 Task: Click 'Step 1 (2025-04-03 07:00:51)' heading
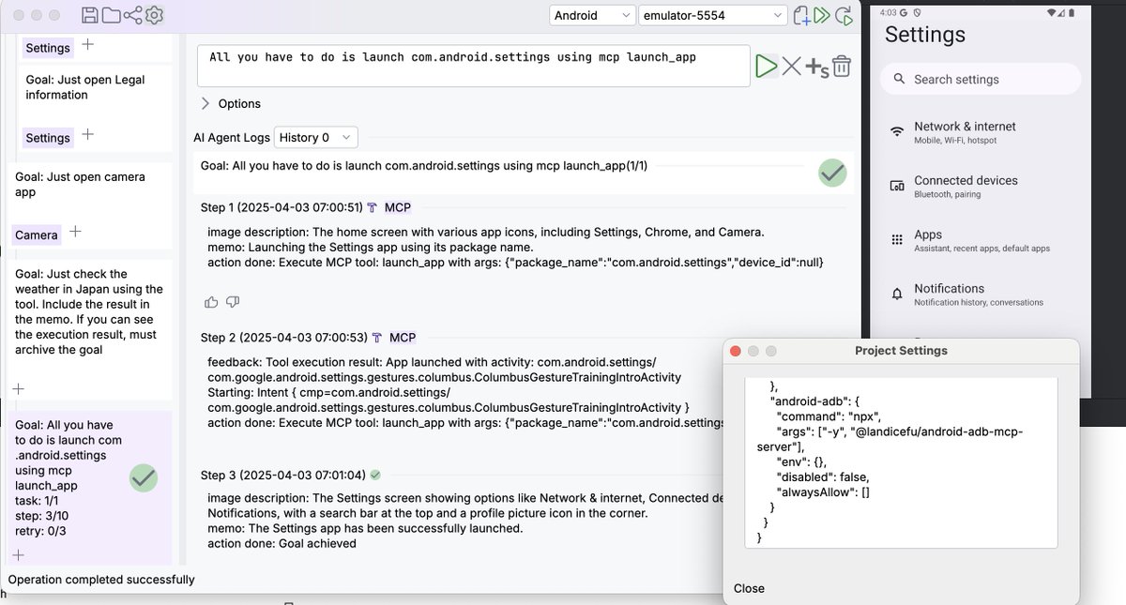point(281,207)
